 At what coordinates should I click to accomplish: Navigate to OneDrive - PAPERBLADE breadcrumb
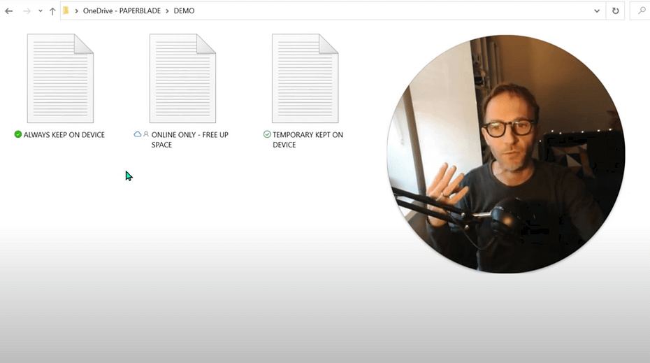point(122,11)
